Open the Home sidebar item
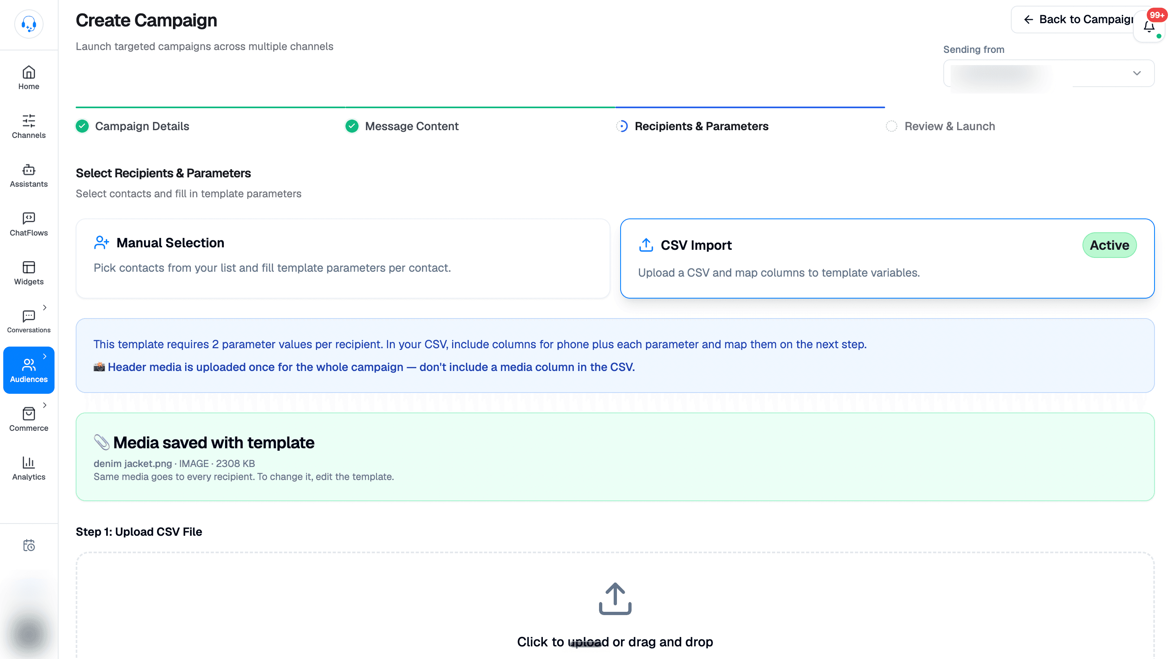 28,78
